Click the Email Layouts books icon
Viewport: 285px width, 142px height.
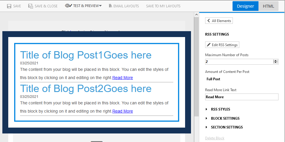pos(110,6)
